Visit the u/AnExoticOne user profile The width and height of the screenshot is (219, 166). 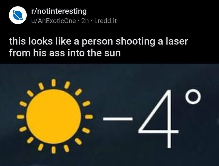pyautogui.click(x=53, y=21)
